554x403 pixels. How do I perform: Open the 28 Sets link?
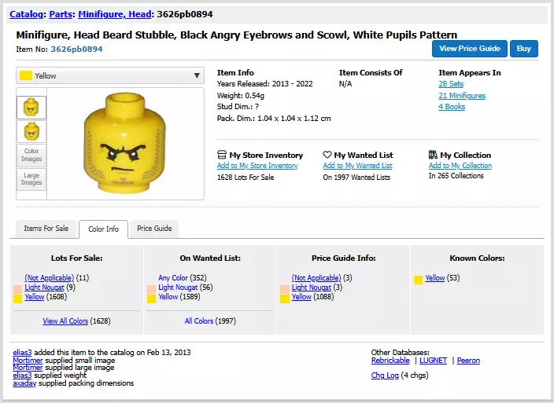(451, 84)
